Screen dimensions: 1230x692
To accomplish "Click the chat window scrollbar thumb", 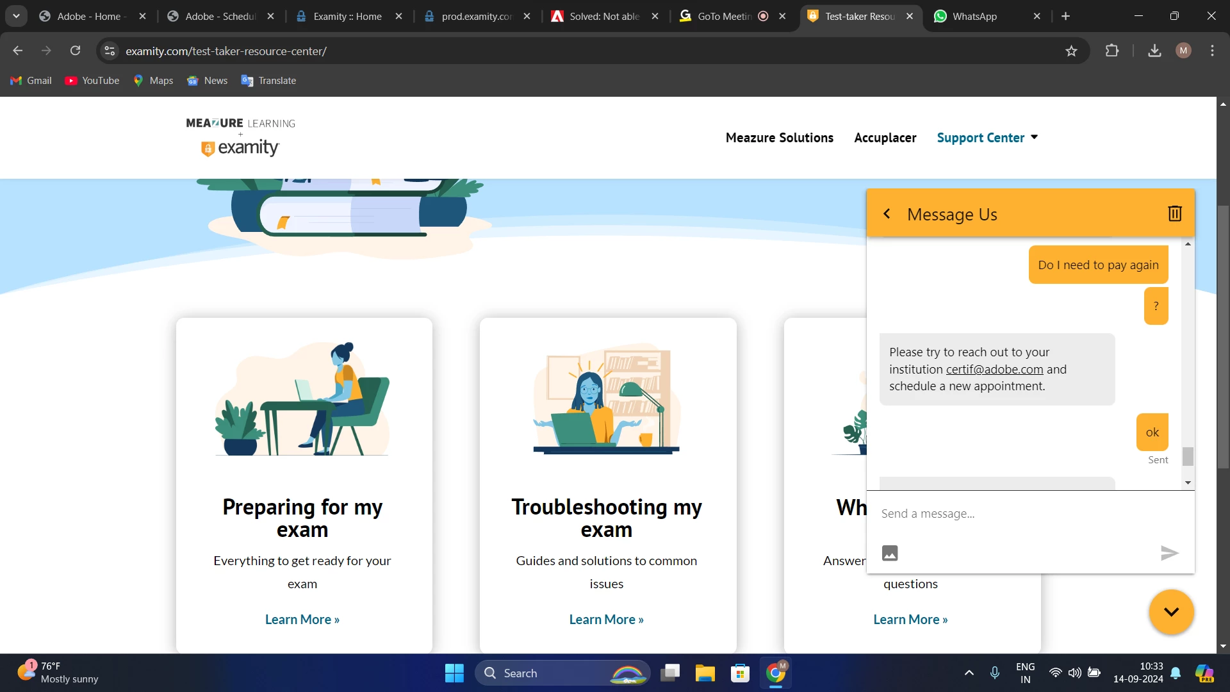I will click(1188, 456).
